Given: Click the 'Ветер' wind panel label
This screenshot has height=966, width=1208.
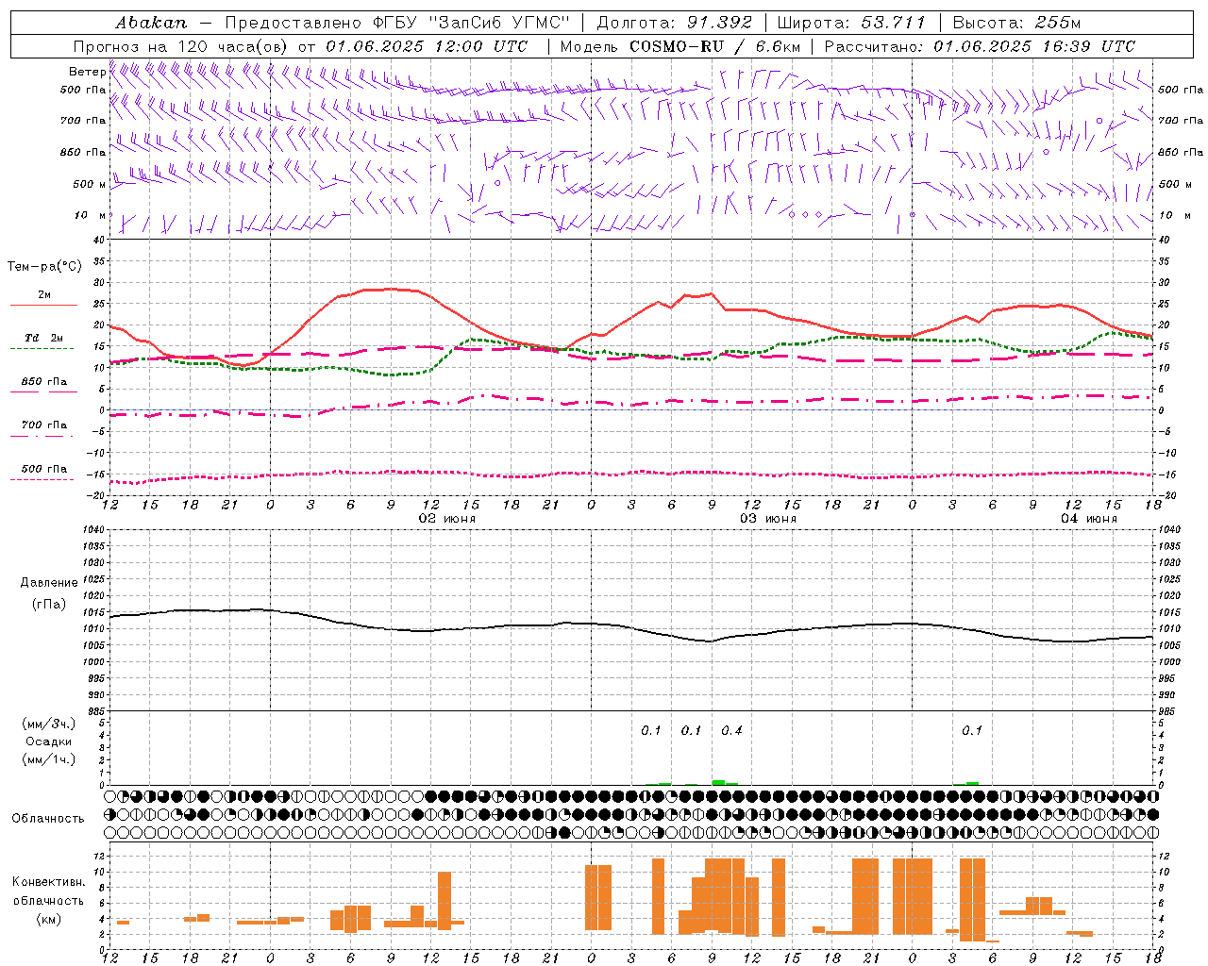Looking at the screenshot, I should [87, 72].
